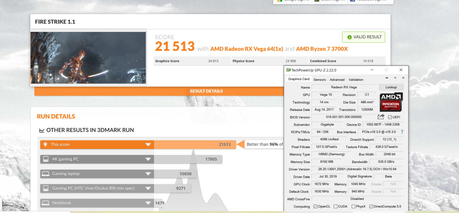
Task: Toggle the DirectCompute 5.0 checkbox
Action: click(x=371, y=207)
